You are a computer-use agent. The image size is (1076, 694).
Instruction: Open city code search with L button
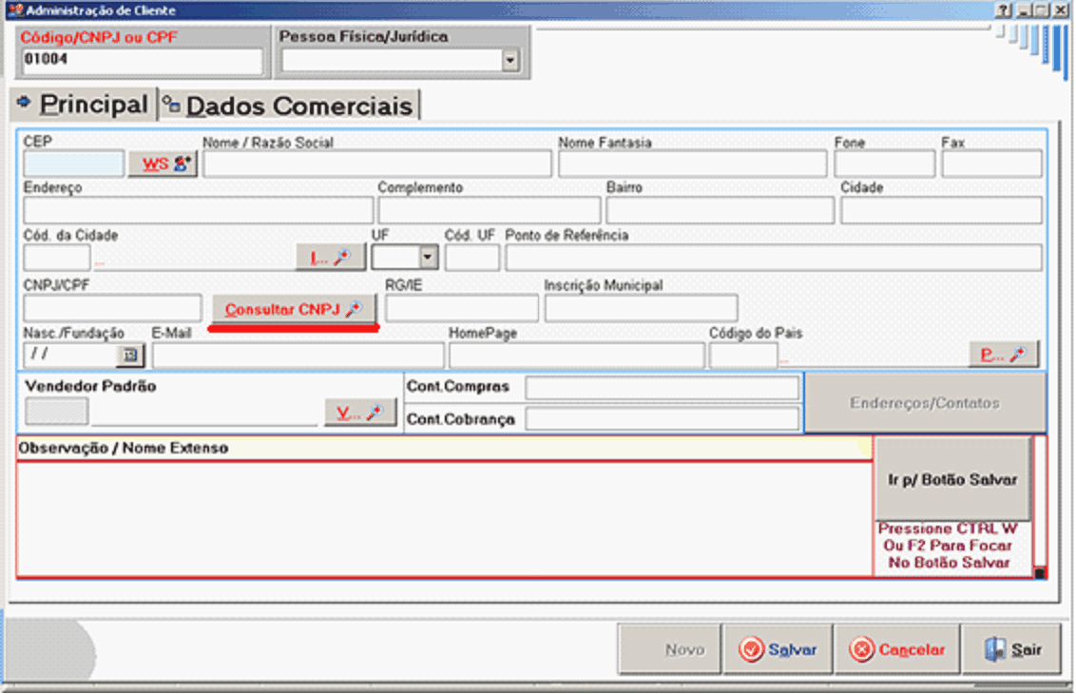(x=330, y=257)
